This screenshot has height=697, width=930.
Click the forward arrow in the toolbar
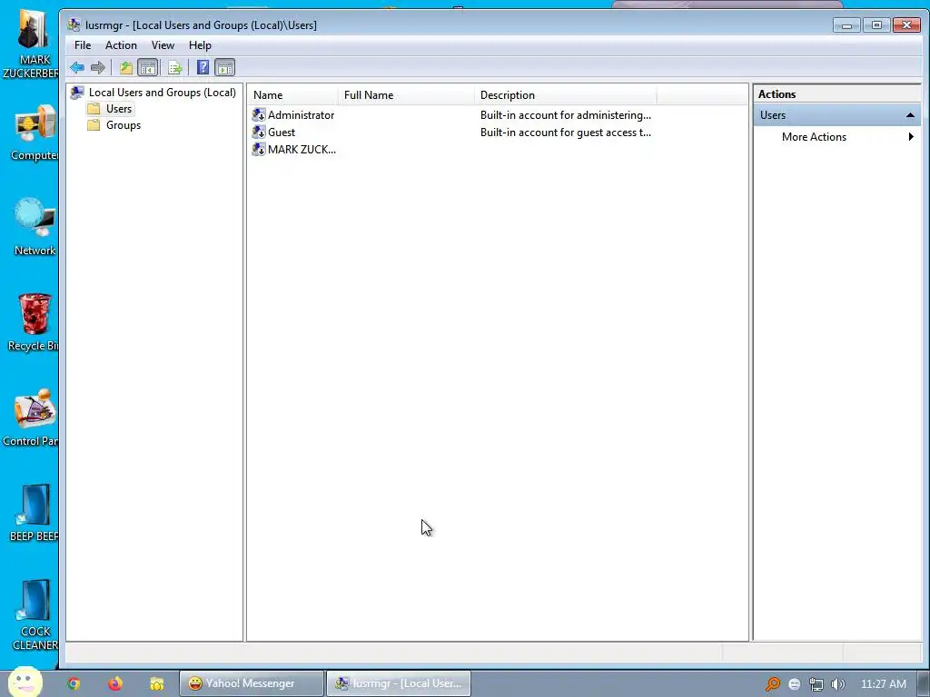98,67
